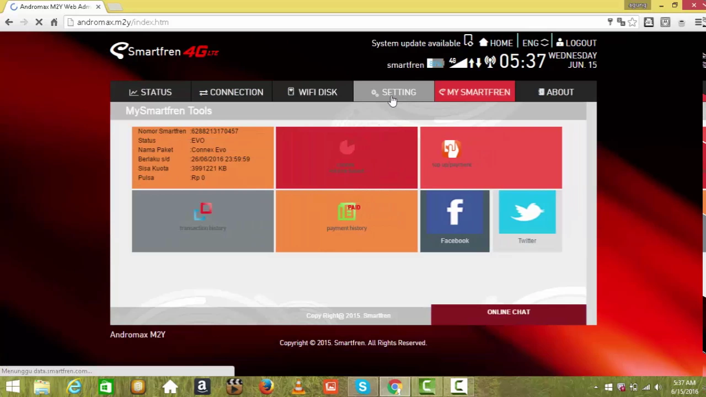The width and height of the screenshot is (706, 397).
Task: Click Nomor Smartfren 6288213170457 value
Action: (x=215, y=131)
